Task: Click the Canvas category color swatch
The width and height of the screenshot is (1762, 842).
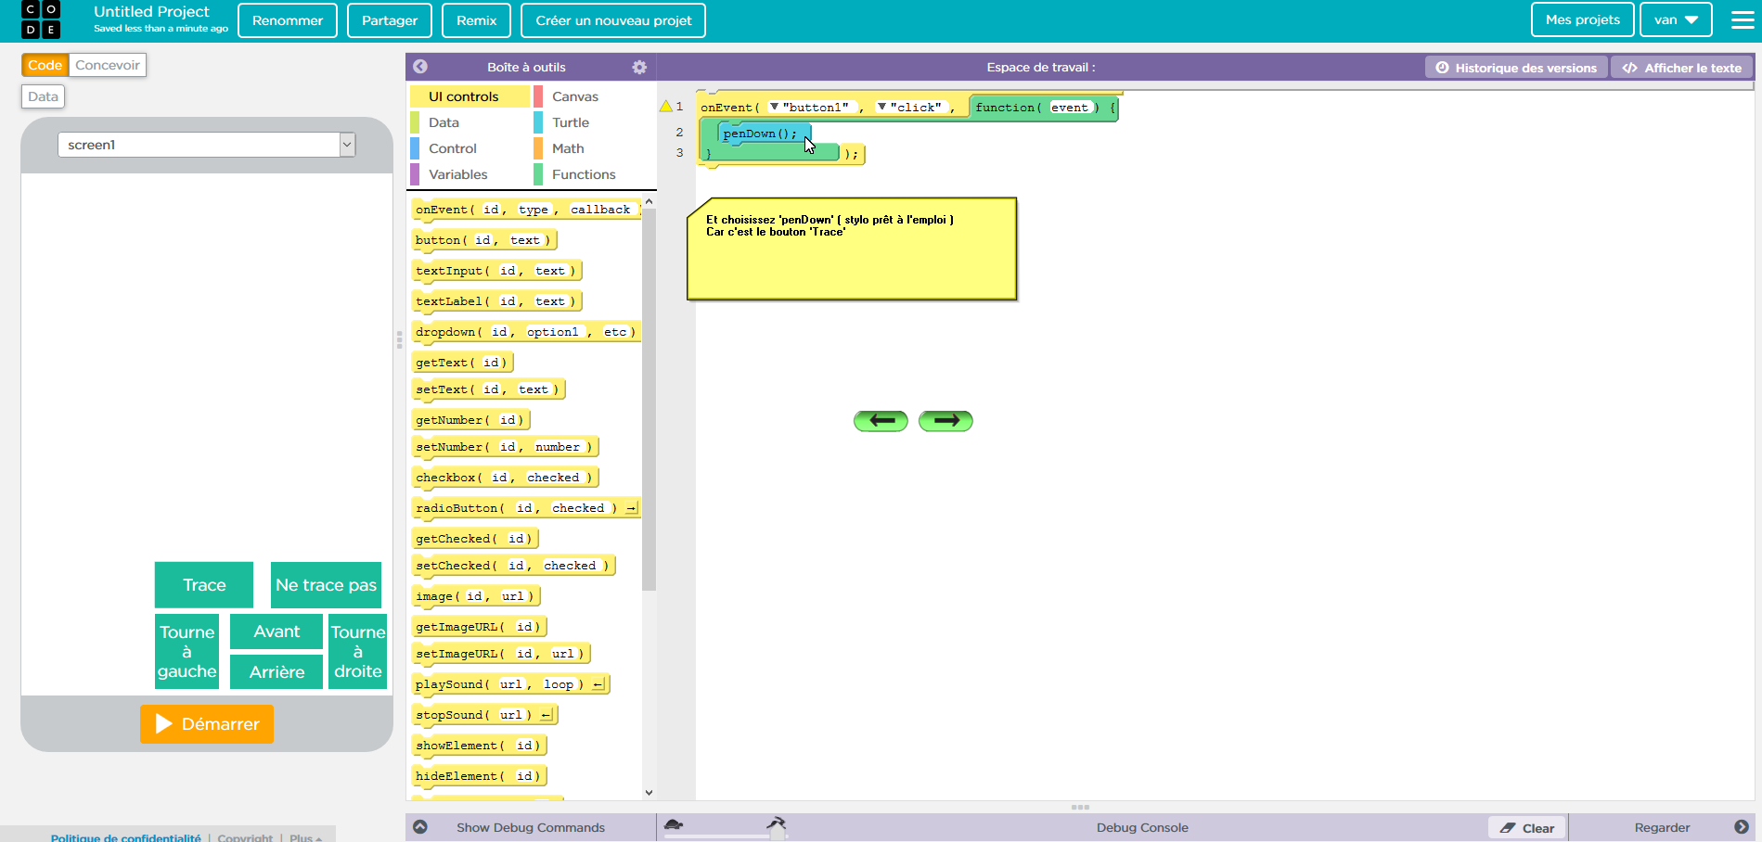Action: (x=538, y=96)
